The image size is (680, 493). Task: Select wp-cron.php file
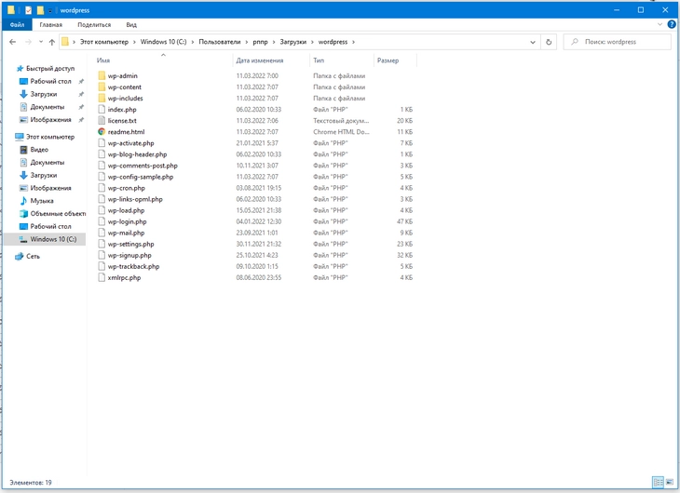[x=126, y=188]
